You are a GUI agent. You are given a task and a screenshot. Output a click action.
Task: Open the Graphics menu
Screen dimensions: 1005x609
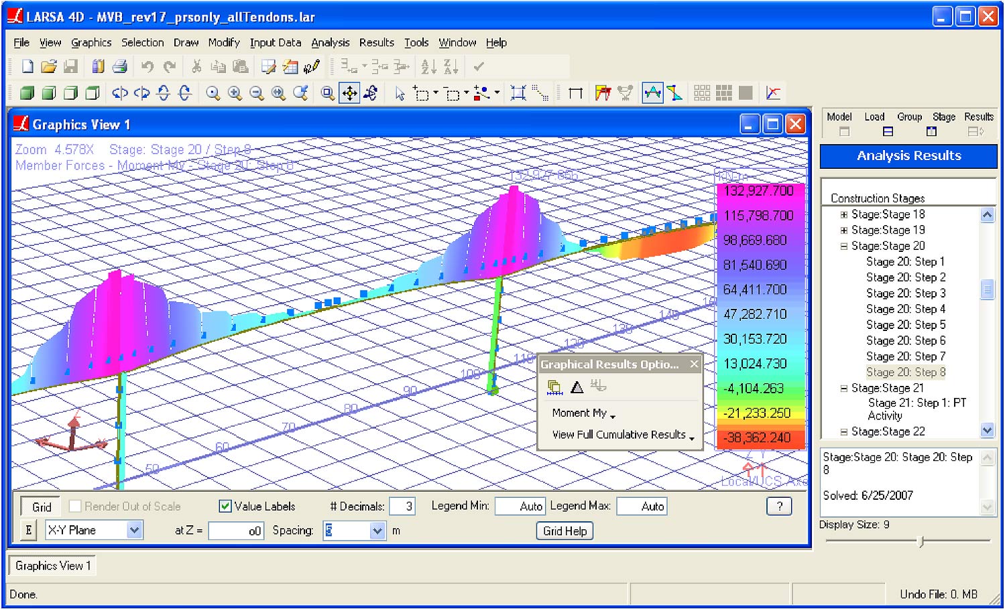click(x=91, y=42)
